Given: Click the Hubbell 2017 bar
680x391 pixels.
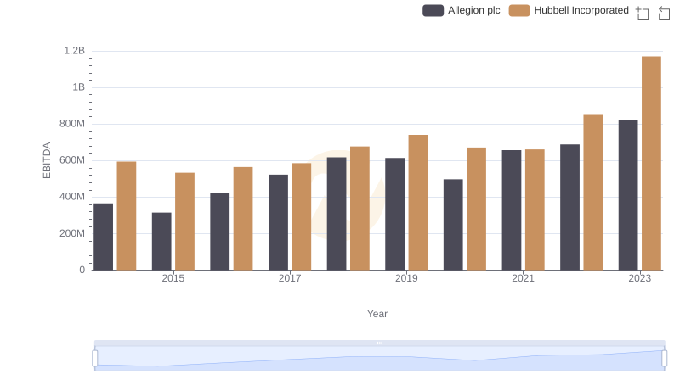Looking at the screenshot, I should 302,216.
